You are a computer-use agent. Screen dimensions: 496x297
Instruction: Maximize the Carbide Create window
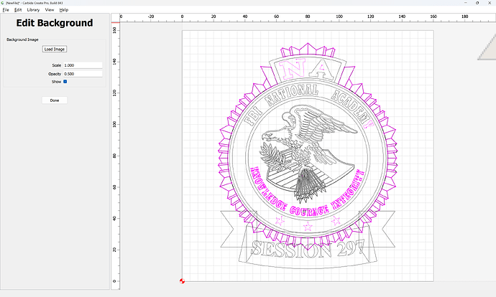pyautogui.click(x=477, y=3)
